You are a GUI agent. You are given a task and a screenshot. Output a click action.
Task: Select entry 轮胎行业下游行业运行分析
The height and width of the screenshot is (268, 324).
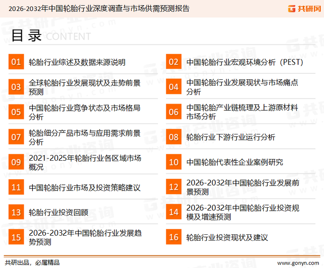tap(231, 137)
